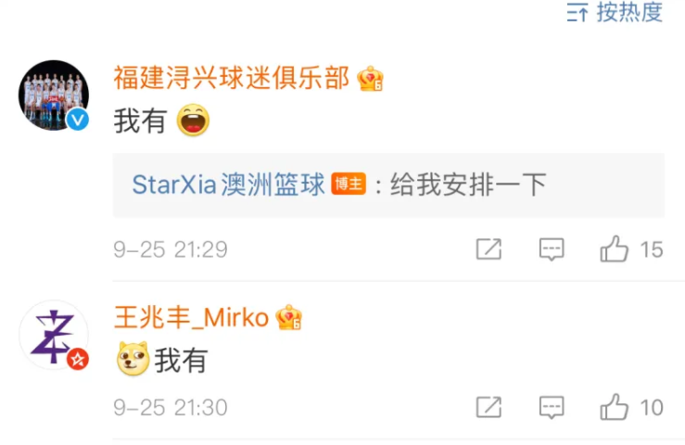Like the comment with 15 likes

614,248
